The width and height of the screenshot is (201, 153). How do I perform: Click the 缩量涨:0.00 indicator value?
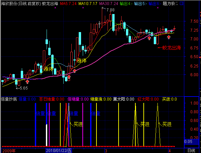(x=101, y=99)
